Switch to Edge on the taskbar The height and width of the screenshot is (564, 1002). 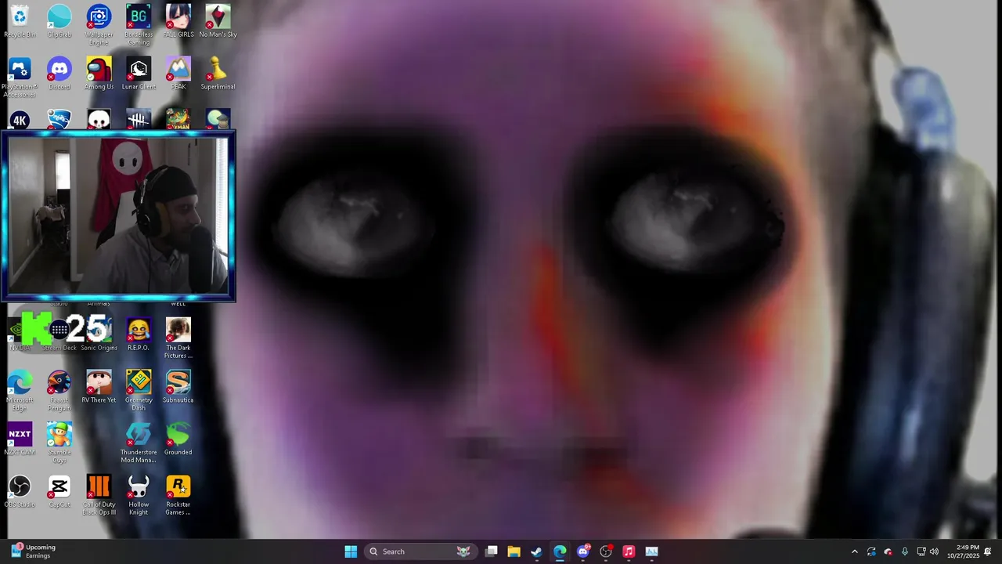point(560,551)
